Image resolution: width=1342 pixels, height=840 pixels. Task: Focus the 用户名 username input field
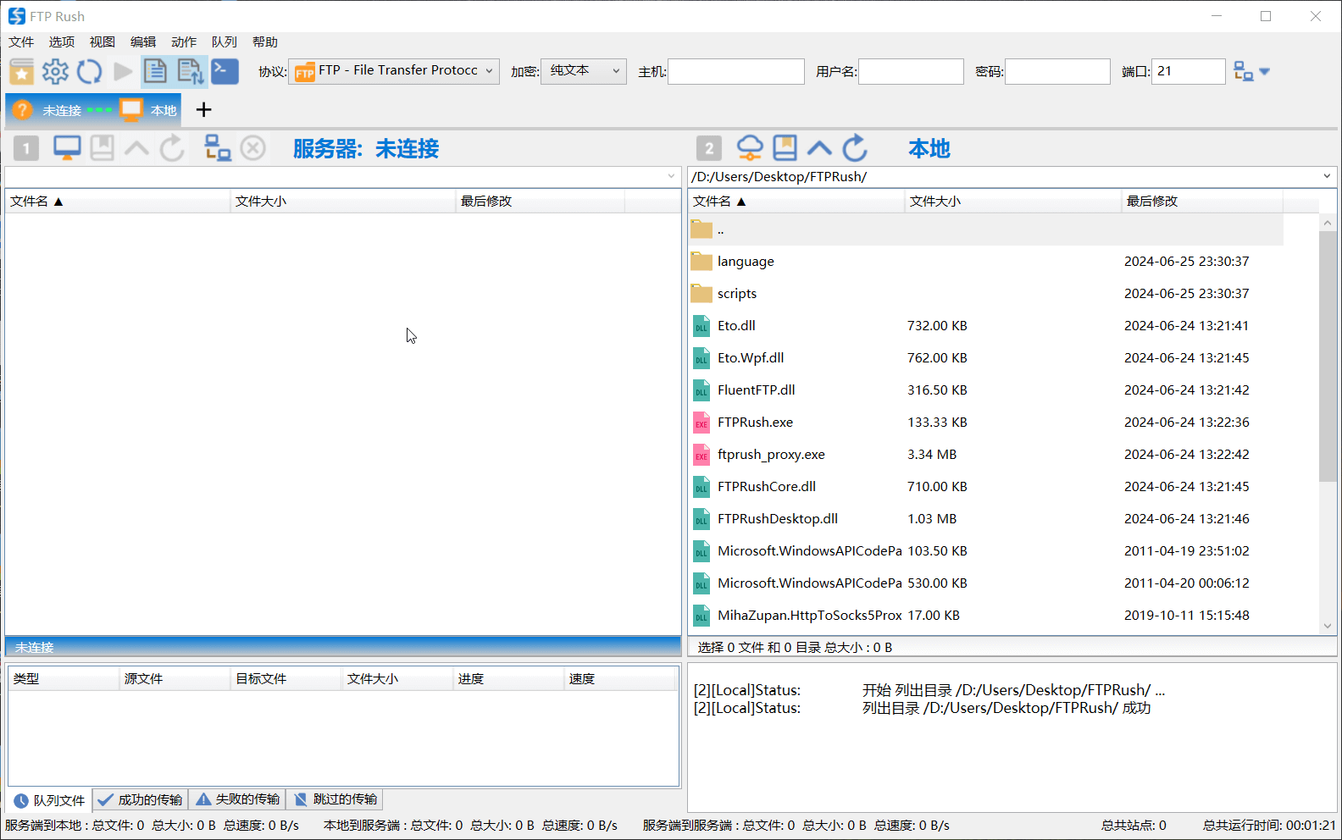(x=911, y=71)
